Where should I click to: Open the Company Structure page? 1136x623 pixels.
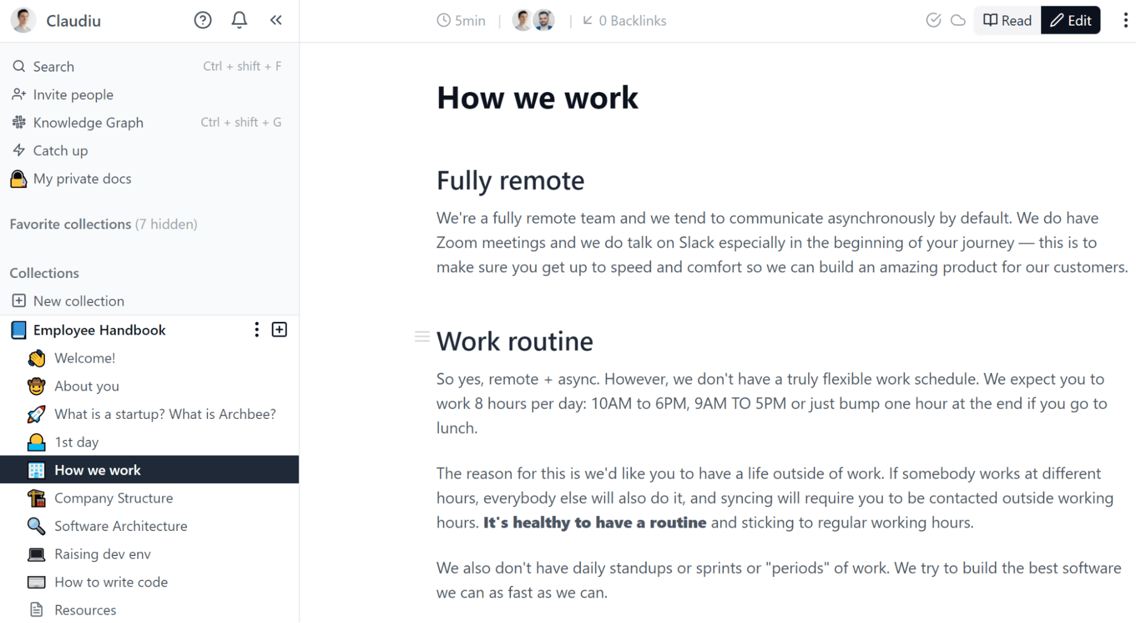pyautogui.click(x=114, y=498)
